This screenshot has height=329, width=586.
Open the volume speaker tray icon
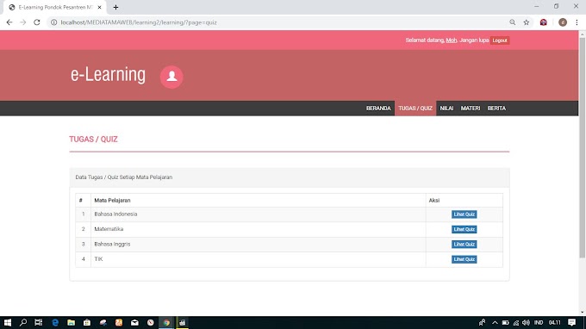pyautogui.click(x=527, y=323)
